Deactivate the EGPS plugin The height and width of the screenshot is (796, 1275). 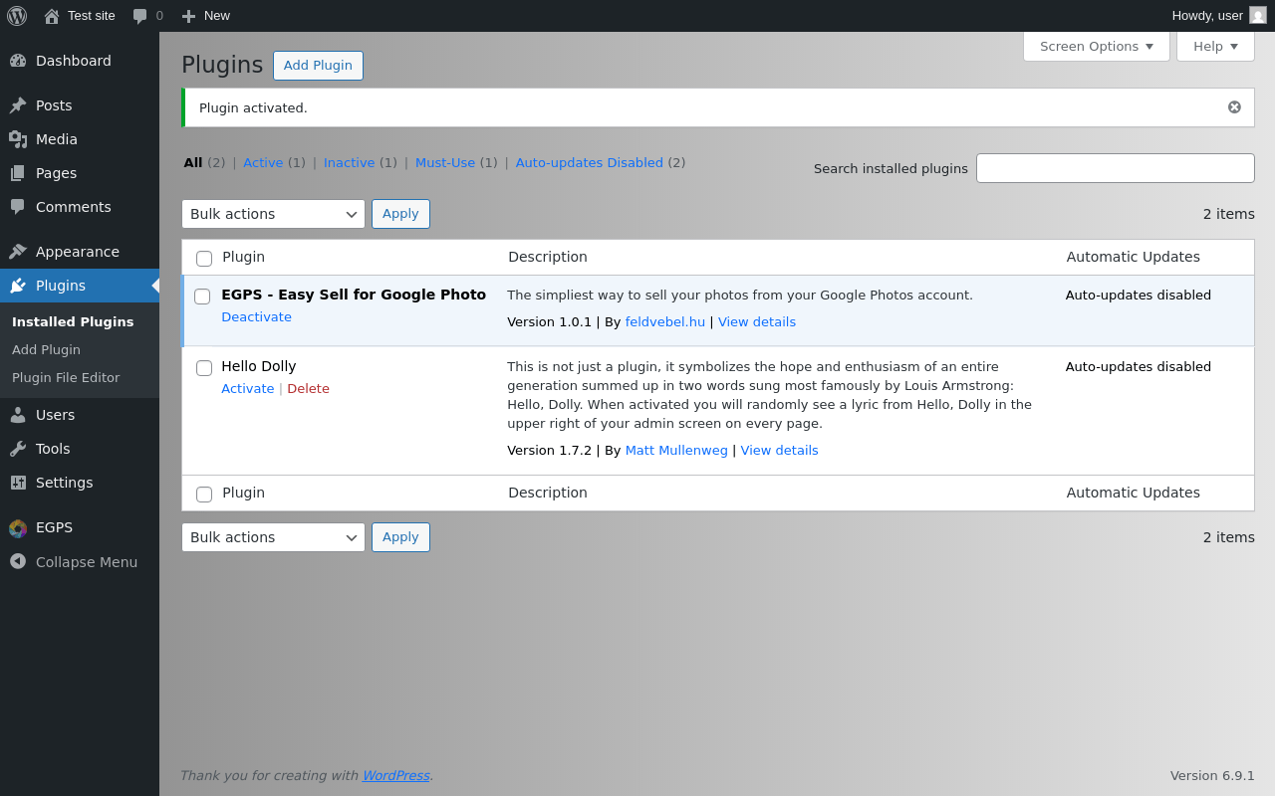pos(256,317)
